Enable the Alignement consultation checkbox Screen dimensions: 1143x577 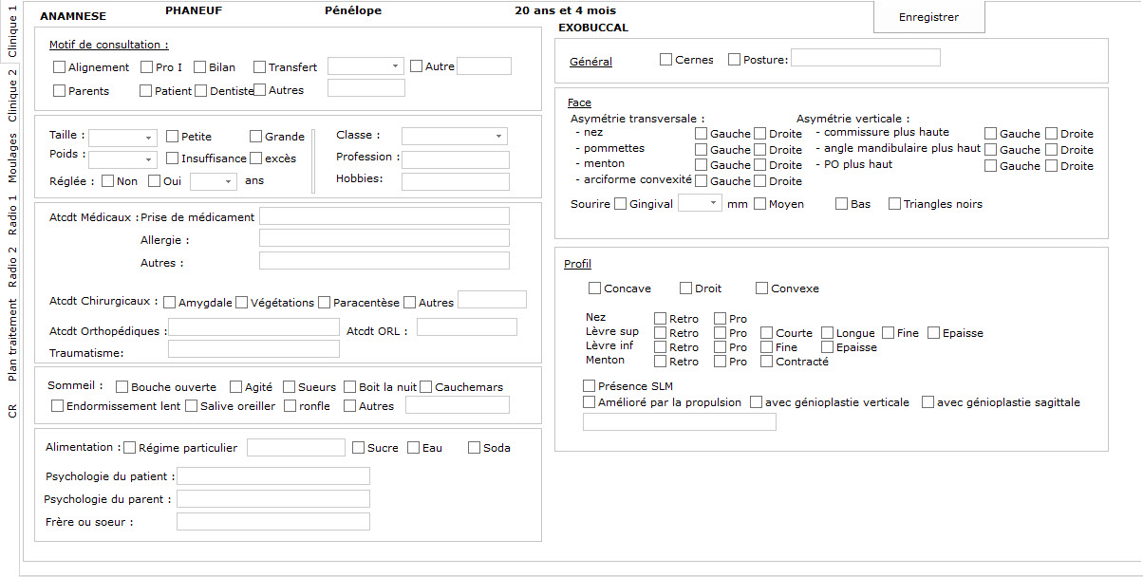[58, 66]
